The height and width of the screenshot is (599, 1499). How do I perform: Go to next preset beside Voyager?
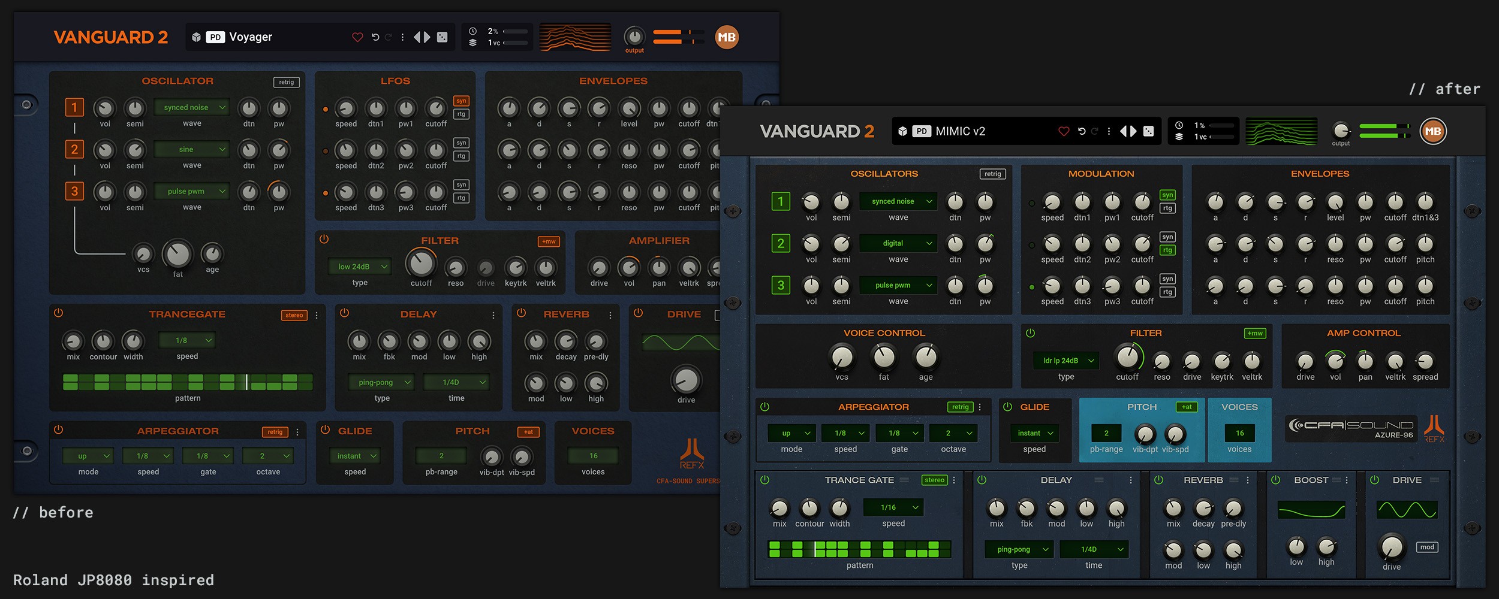(427, 37)
